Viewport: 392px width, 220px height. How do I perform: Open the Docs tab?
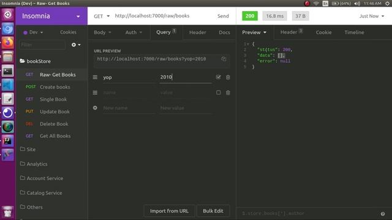click(224, 32)
